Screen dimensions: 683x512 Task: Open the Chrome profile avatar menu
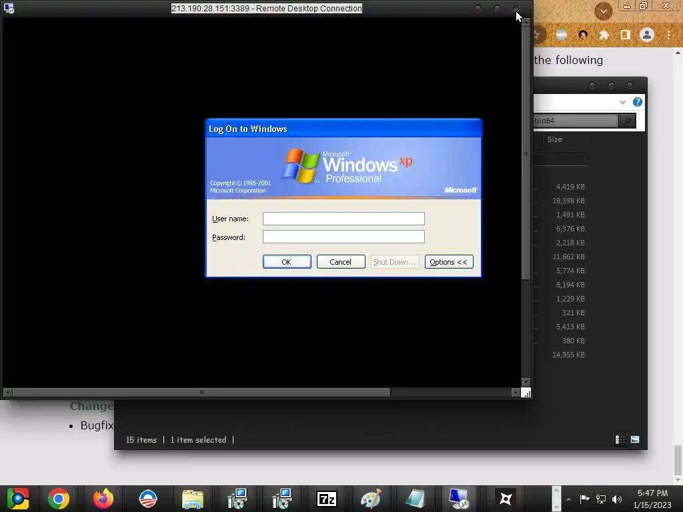coord(647,35)
